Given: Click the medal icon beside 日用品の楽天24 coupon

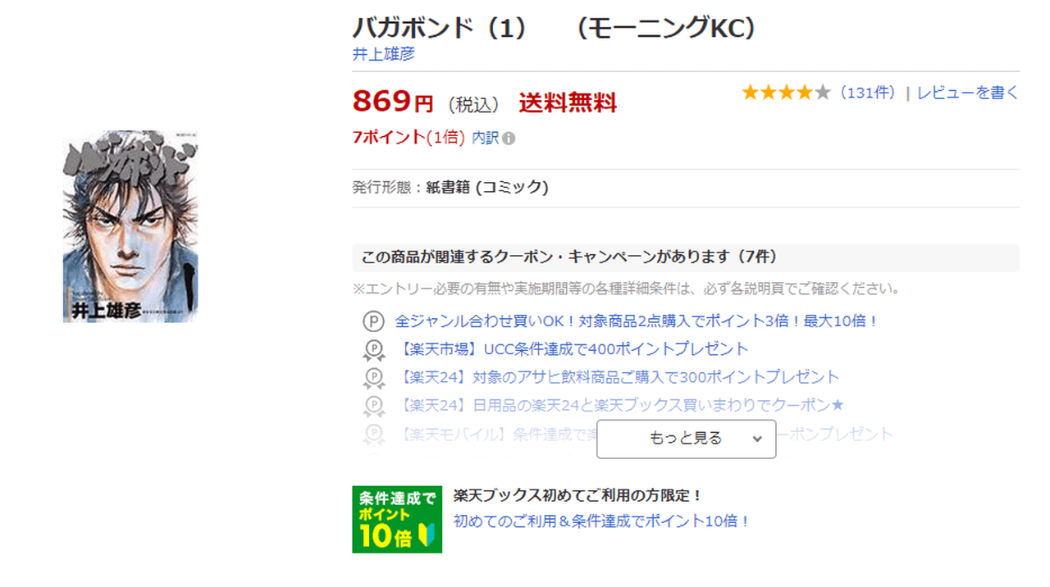Looking at the screenshot, I should [x=373, y=406].
